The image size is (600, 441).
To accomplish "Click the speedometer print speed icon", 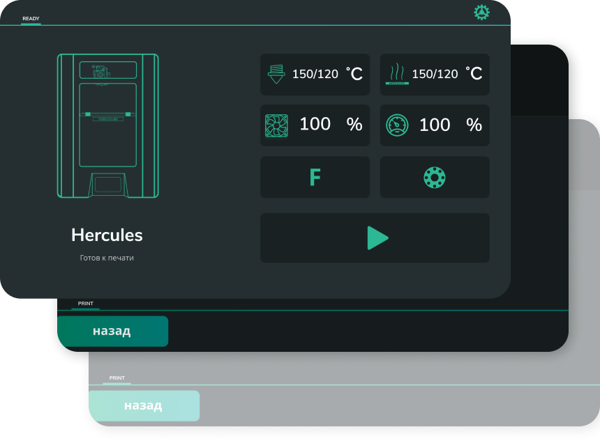I will pos(397,125).
